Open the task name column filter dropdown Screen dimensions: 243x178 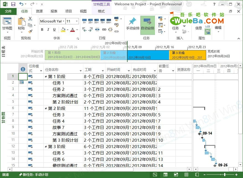pyautogui.click(x=81, y=71)
